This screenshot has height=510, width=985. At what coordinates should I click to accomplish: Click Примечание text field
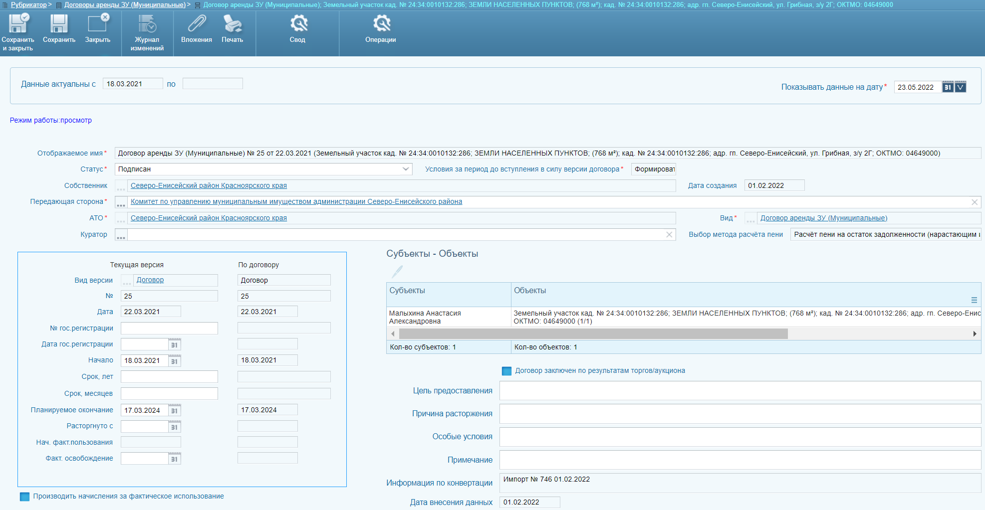tap(740, 460)
